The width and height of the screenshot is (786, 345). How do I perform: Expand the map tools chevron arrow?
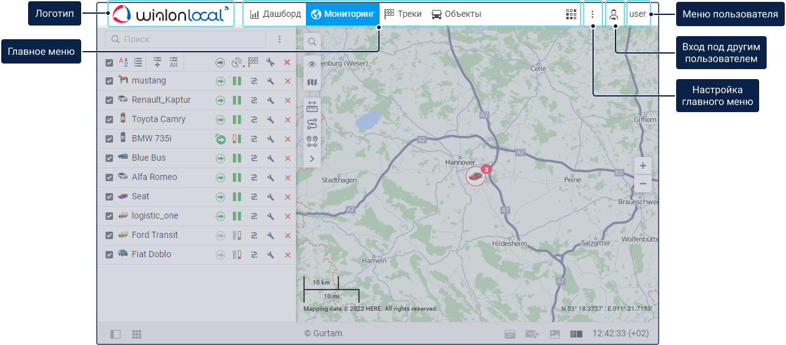(312, 159)
